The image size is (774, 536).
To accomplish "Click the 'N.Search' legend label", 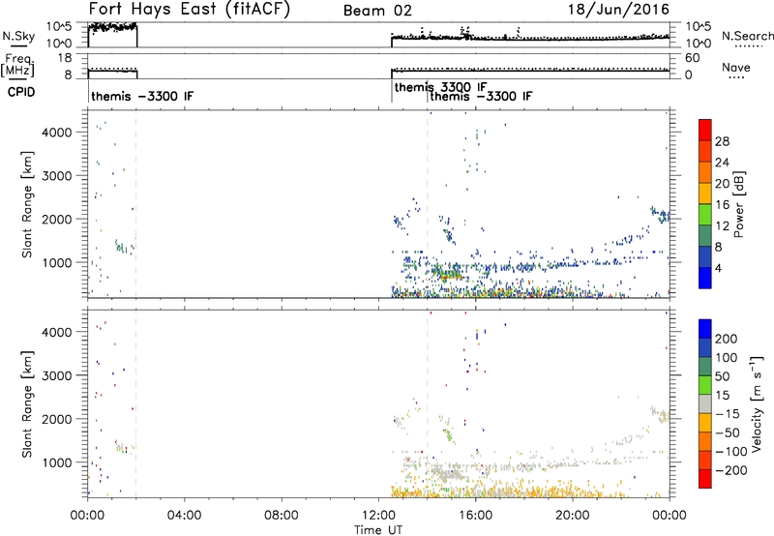I will tap(748, 36).
